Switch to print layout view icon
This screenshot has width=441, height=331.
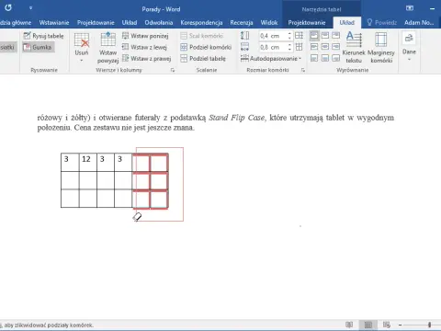pyautogui.click(x=368, y=325)
